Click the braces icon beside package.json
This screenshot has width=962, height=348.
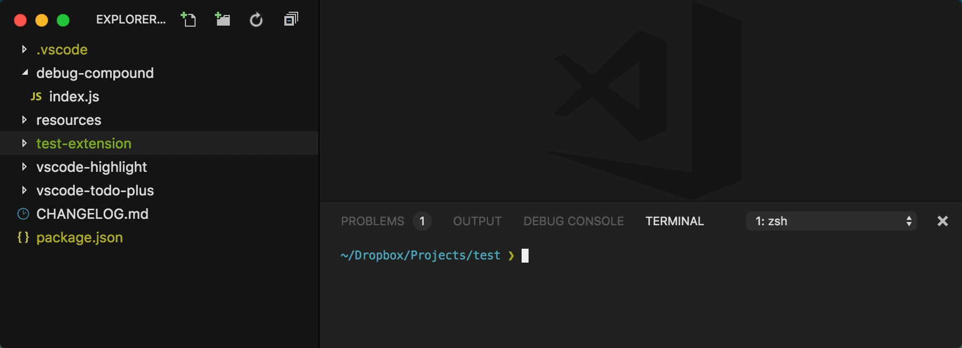[24, 238]
